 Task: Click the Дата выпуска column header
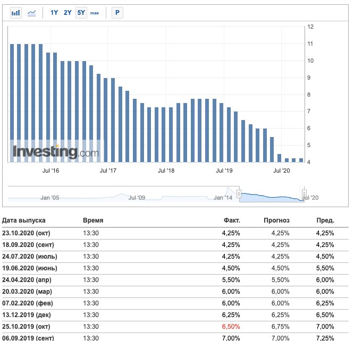pyautogui.click(x=24, y=220)
